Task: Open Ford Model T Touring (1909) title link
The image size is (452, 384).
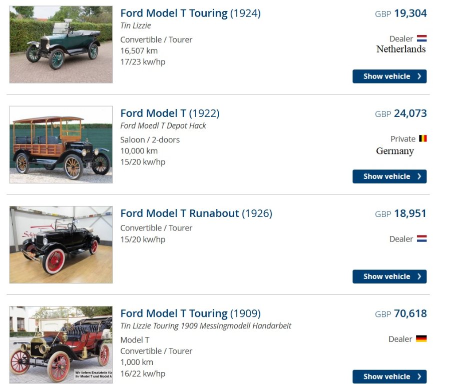Action: point(190,313)
